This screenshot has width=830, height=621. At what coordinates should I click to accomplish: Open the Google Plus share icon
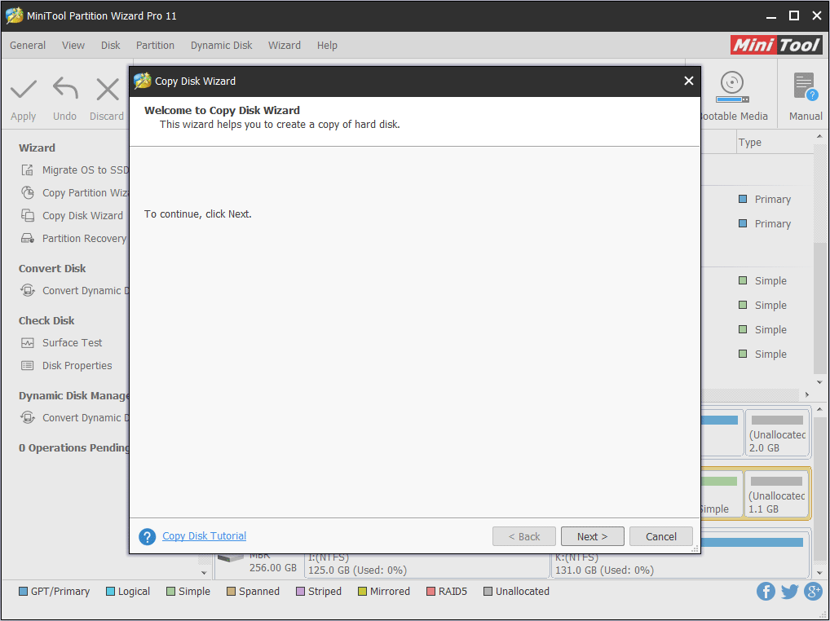(x=813, y=591)
